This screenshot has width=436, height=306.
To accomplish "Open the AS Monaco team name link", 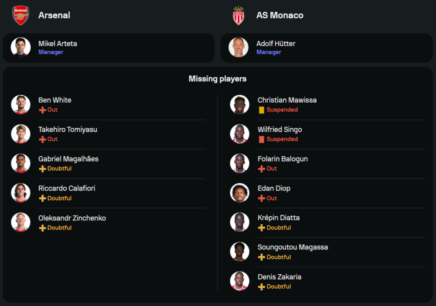I will [279, 15].
